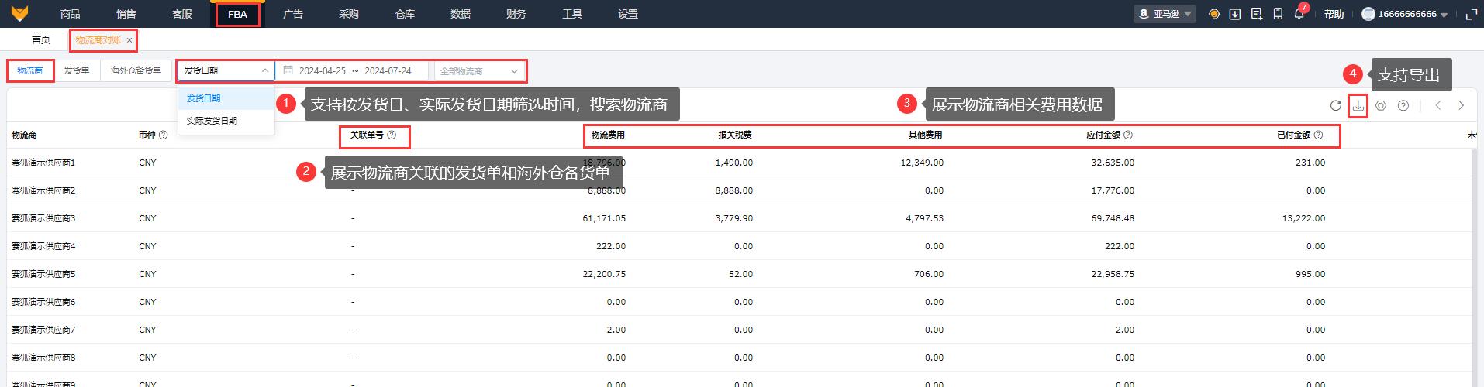Open the 客服 menu
The image size is (1484, 387).
[181, 14]
